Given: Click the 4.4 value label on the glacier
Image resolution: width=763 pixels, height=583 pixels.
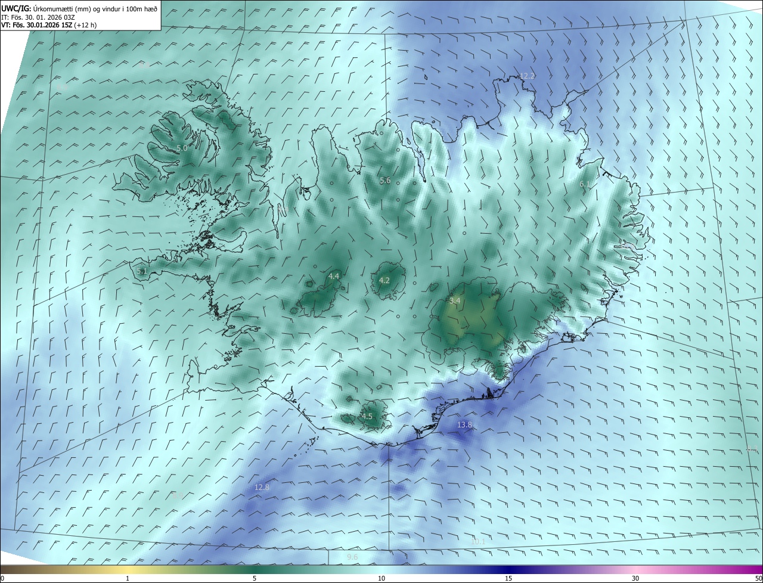Looking at the screenshot, I should [x=334, y=276].
